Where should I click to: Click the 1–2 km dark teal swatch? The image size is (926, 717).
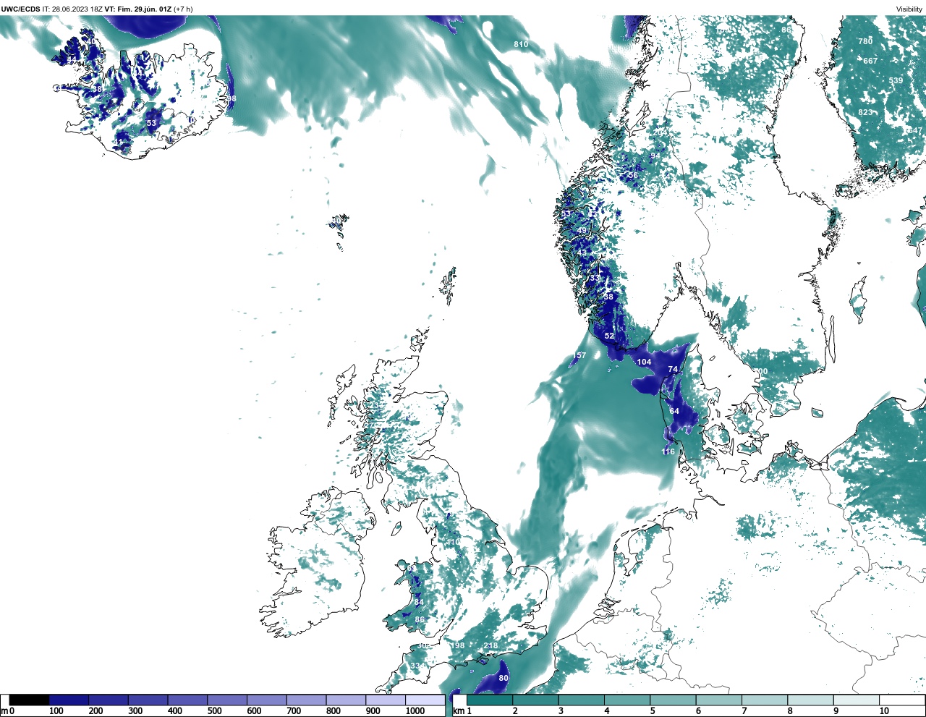point(490,700)
